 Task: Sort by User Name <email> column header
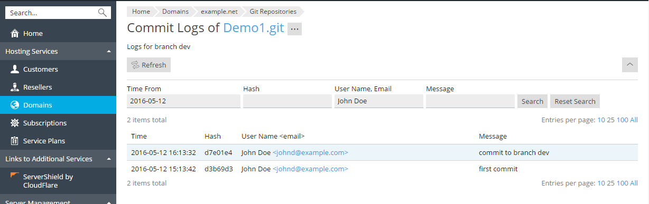(x=273, y=136)
